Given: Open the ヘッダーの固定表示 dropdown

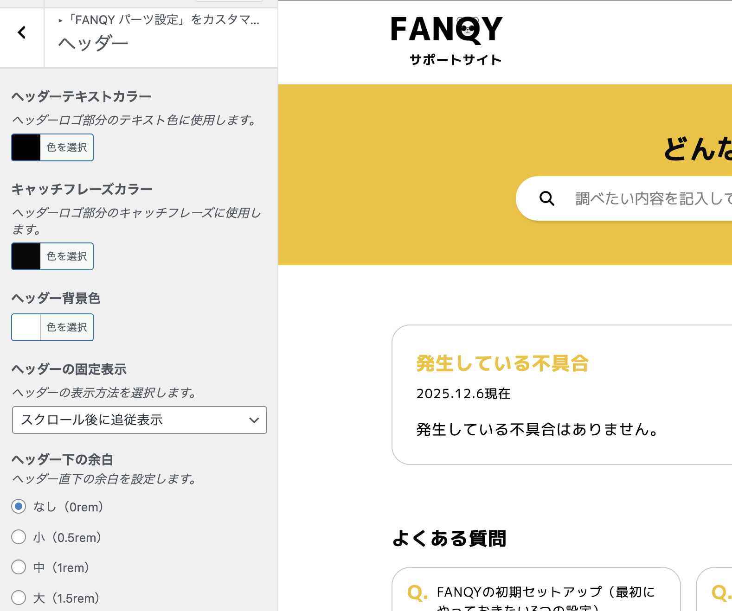Looking at the screenshot, I should [x=139, y=420].
